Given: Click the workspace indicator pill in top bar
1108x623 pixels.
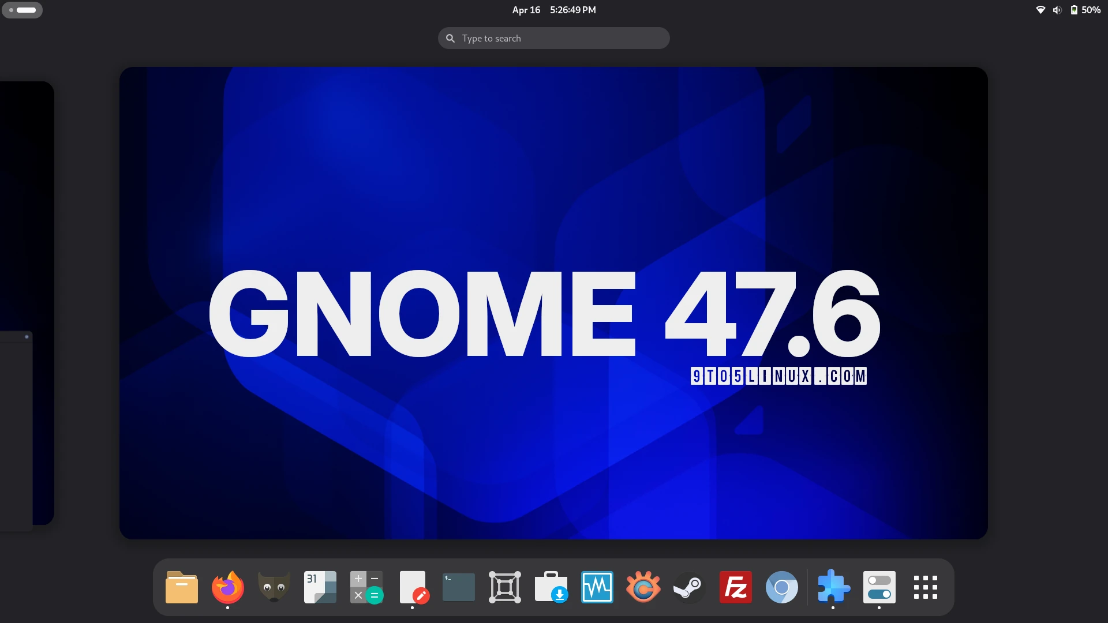Looking at the screenshot, I should point(22,10).
